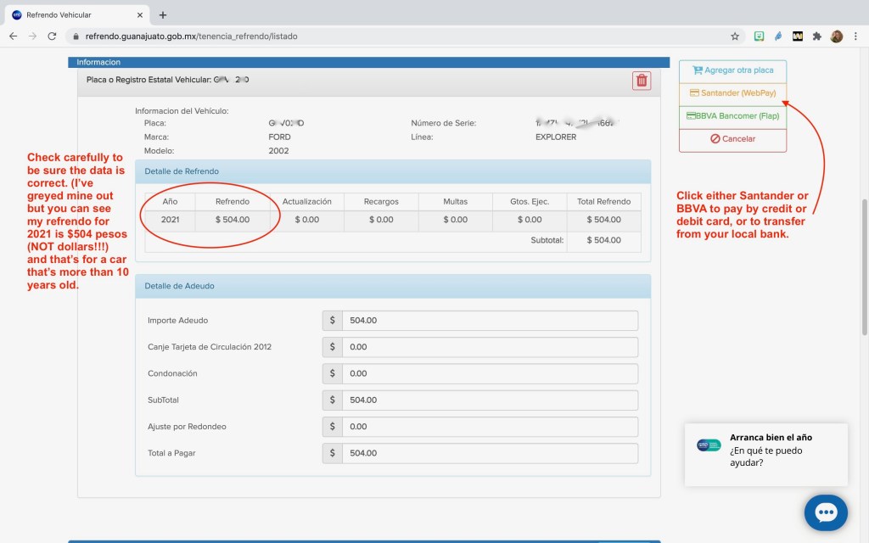
Task: Reload the page
Action: (52, 36)
